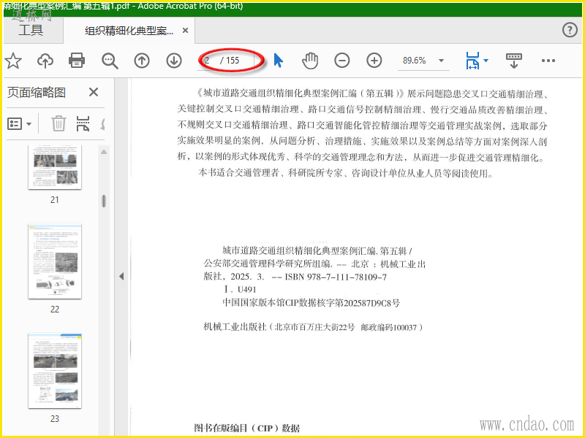Select the 组织精细化典型案... document tab
The height and width of the screenshot is (438, 585).
coord(129,31)
